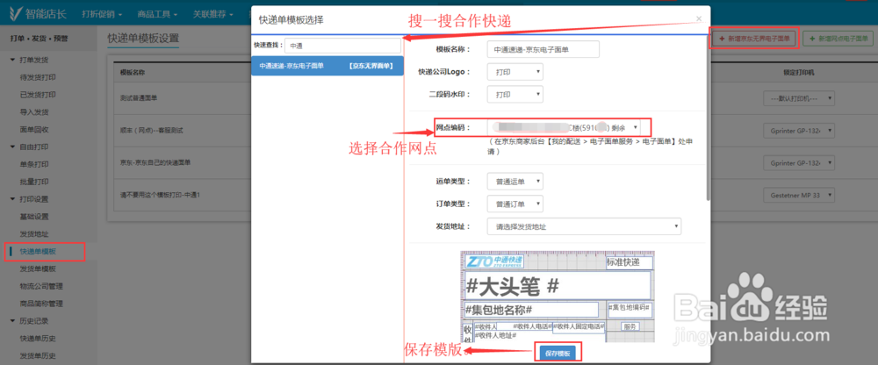Select the #大头笔# field in template
878x365 pixels.
tap(558, 286)
